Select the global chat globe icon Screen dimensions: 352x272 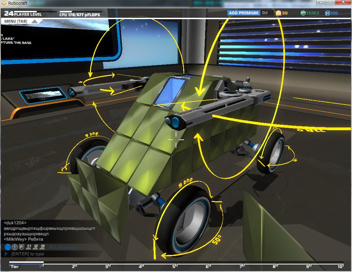point(8,247)
